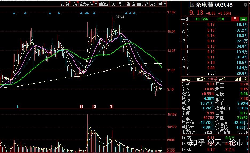250x153 pixels.
Task: Click the green 卖 sell button
Action: tap(243, 19)
